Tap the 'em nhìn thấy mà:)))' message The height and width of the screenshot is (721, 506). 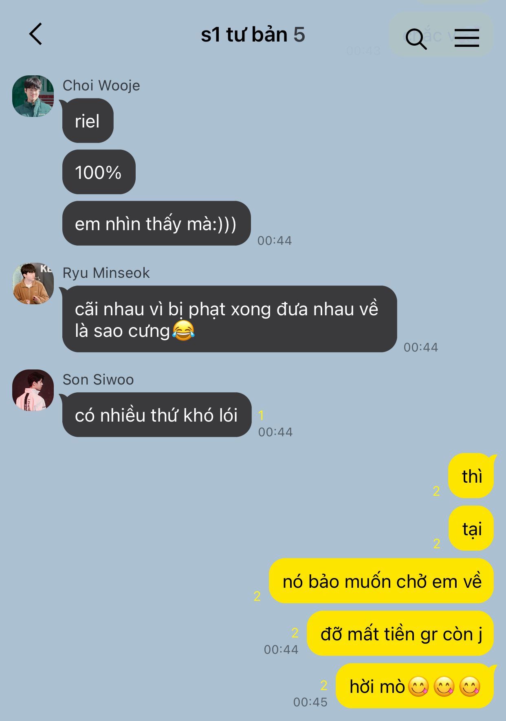click(x=156, y=223)
